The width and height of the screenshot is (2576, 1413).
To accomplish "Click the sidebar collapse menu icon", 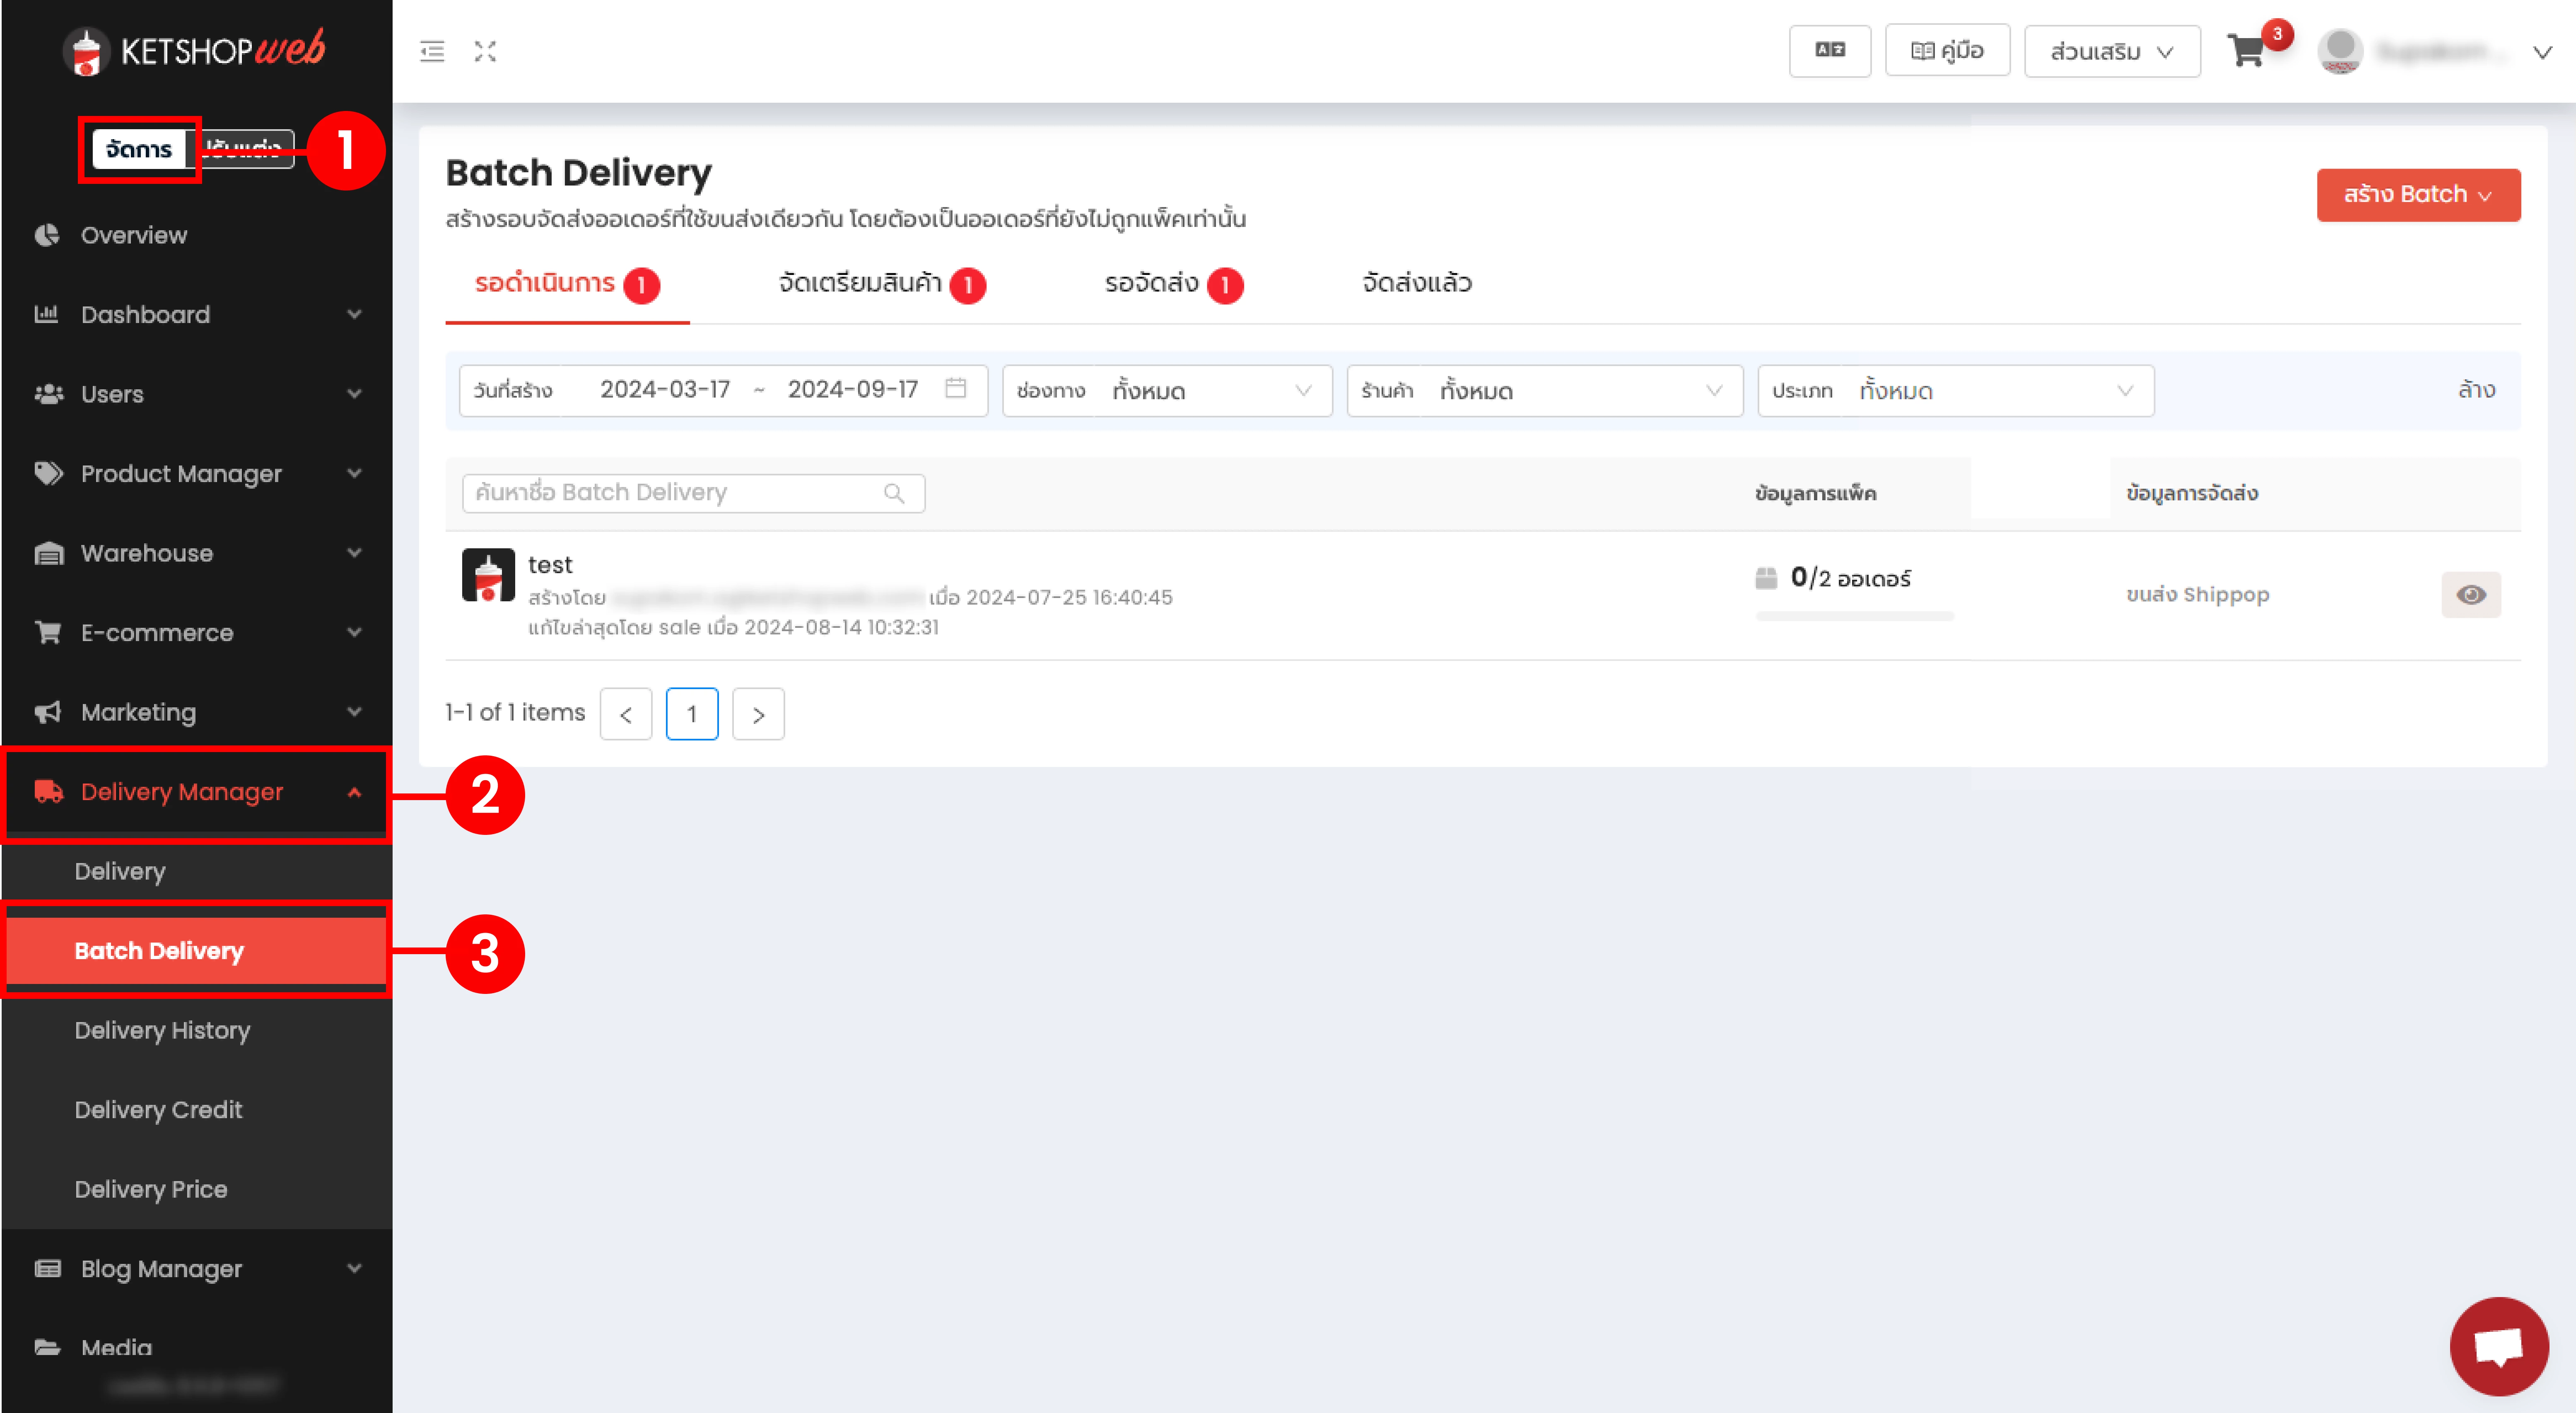I will pyautogui.click(x=432, y=51).
